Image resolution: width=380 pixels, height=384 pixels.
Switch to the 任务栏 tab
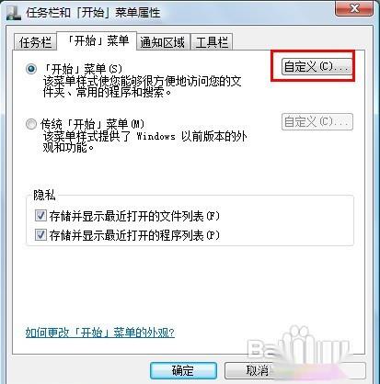[x=35, y=42]
